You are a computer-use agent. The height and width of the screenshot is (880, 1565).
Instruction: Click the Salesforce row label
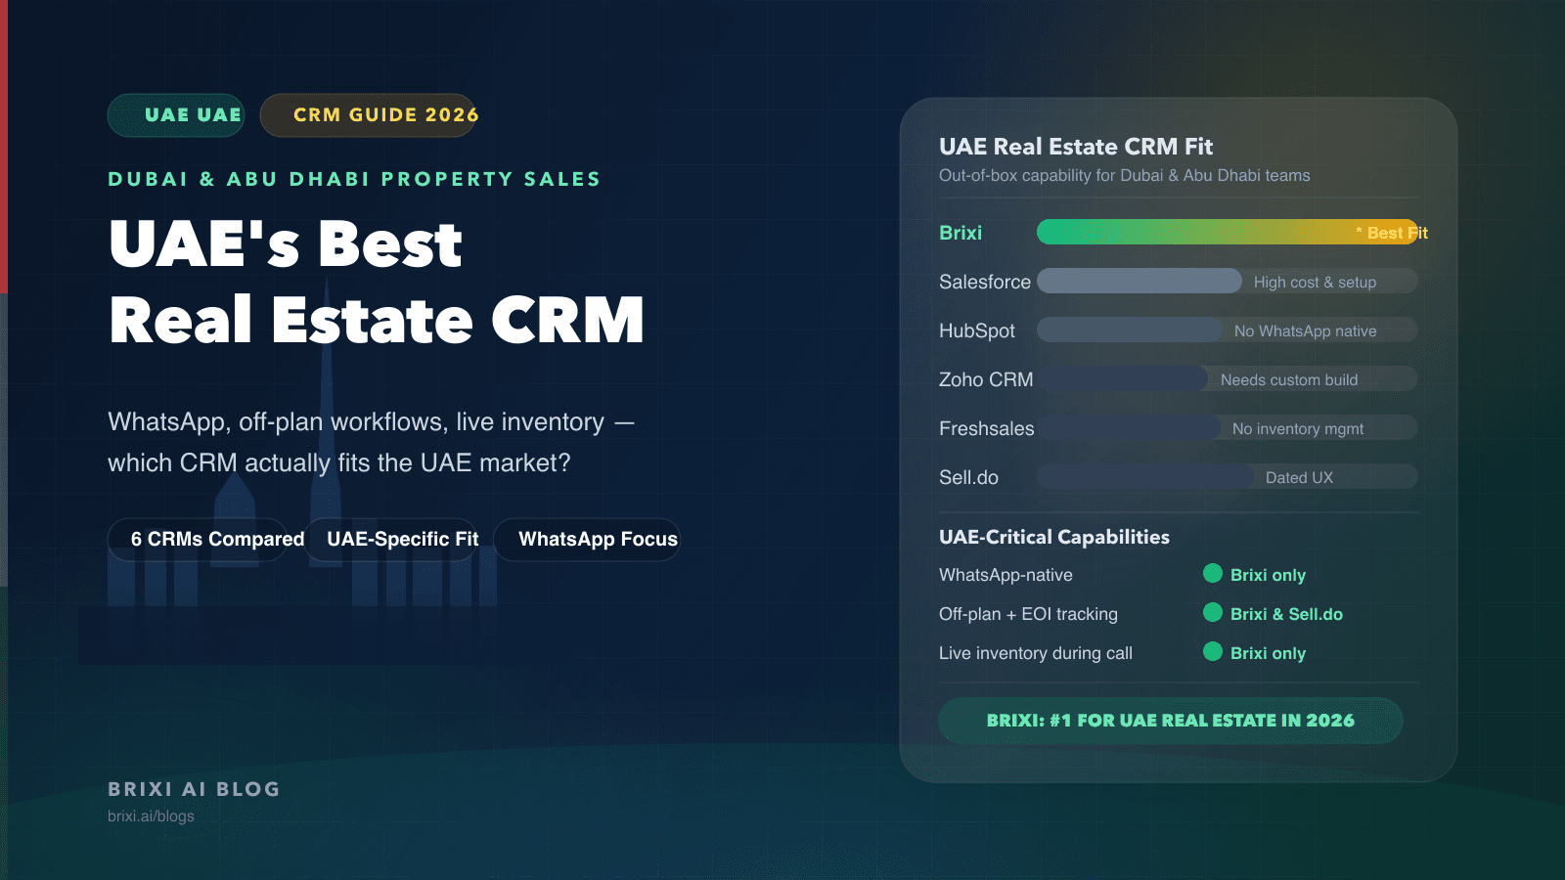985,282
